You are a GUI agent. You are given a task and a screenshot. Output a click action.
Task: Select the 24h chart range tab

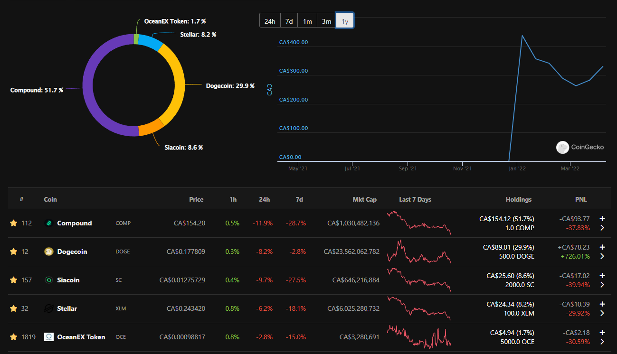[270, 21]
